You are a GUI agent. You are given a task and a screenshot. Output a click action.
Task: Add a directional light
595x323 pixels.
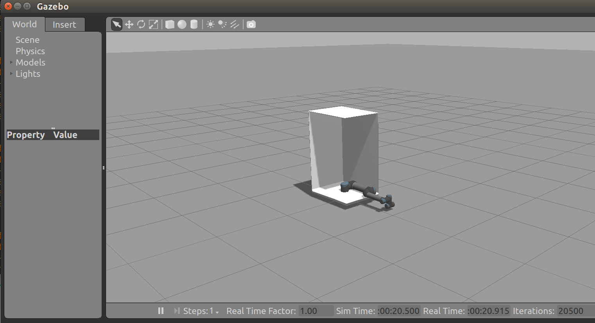[234, 24]
